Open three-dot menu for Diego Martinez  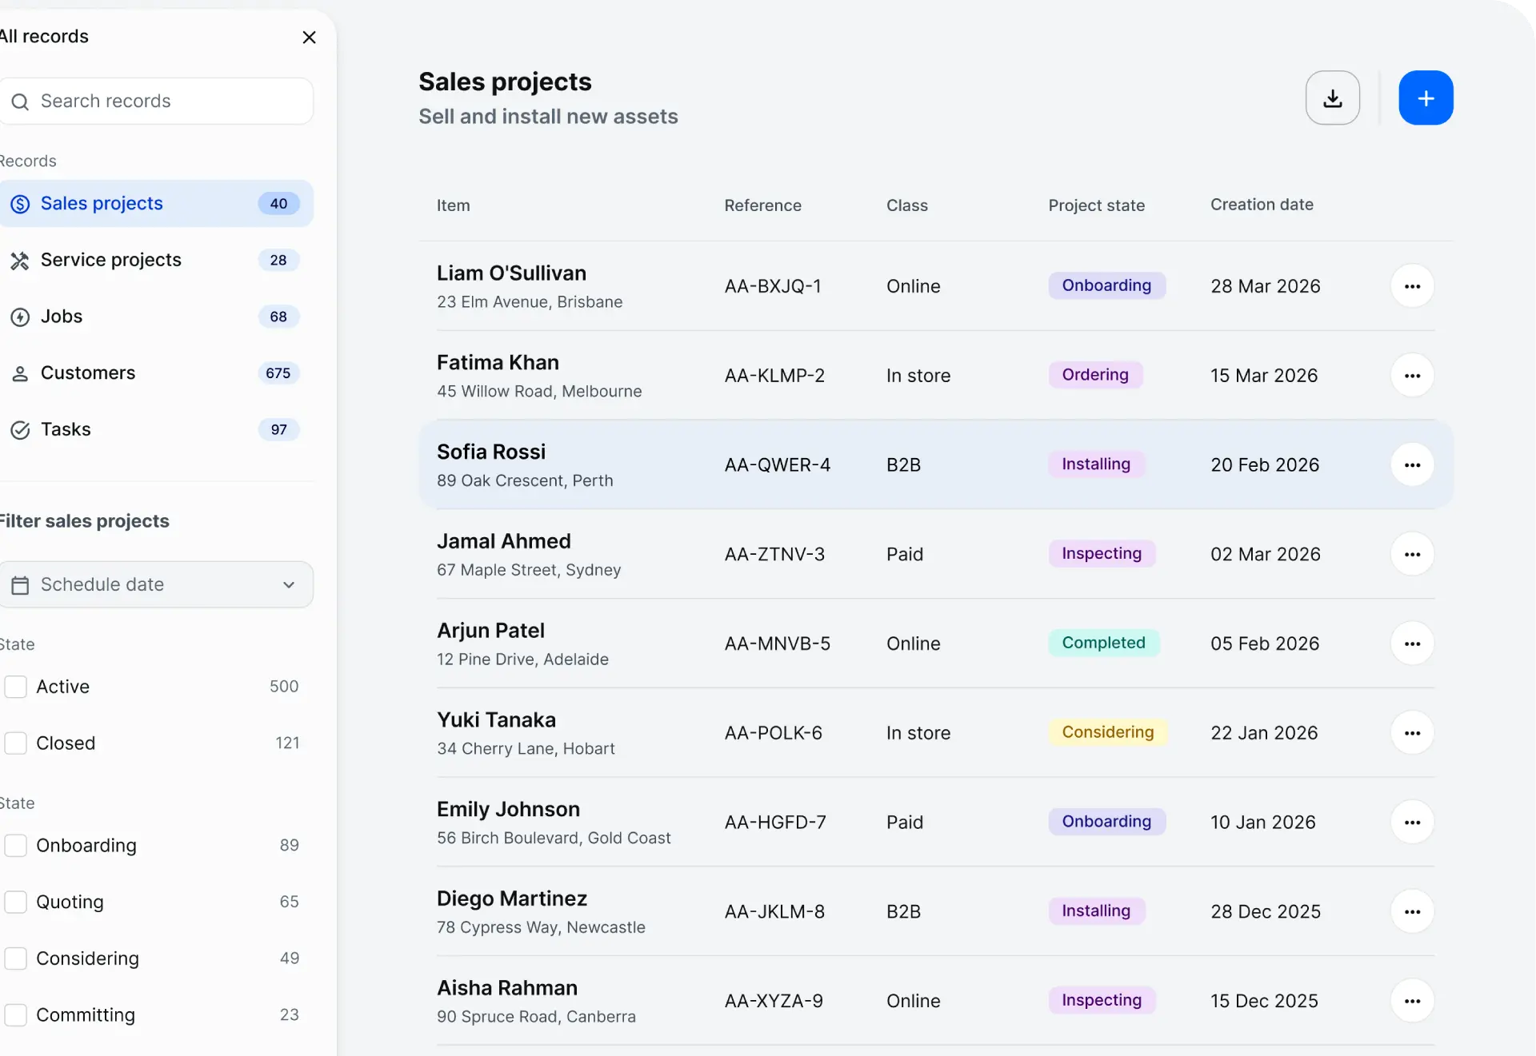tap(1412, 911)
